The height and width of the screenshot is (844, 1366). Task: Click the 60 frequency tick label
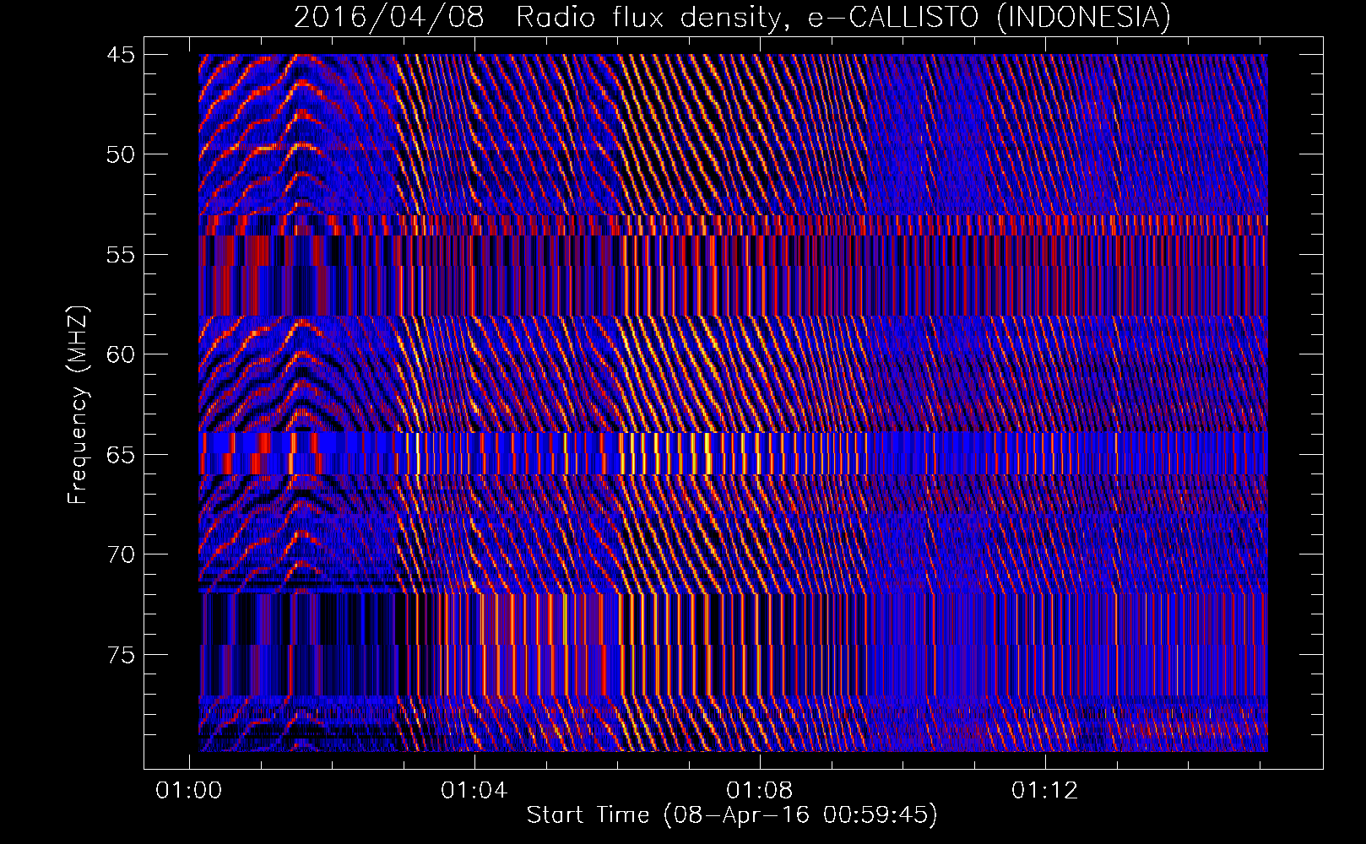[x=120, y=354]
